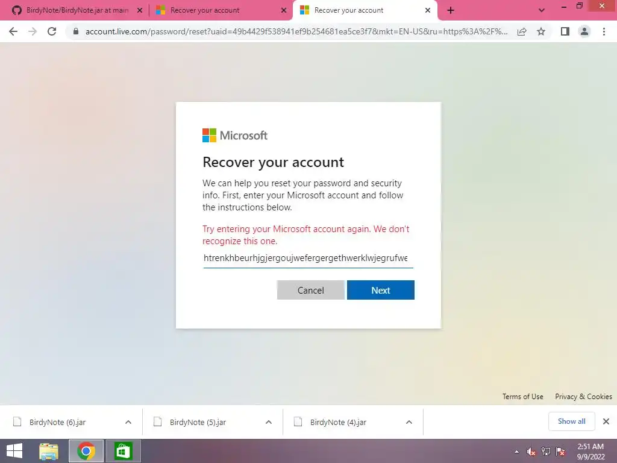Open downloaded BirdyNote (4).jar
This screenshot has width=617, height=463.
point(338,422)
